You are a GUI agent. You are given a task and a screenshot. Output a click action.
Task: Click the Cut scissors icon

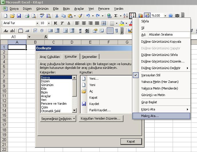click(57, 16)
